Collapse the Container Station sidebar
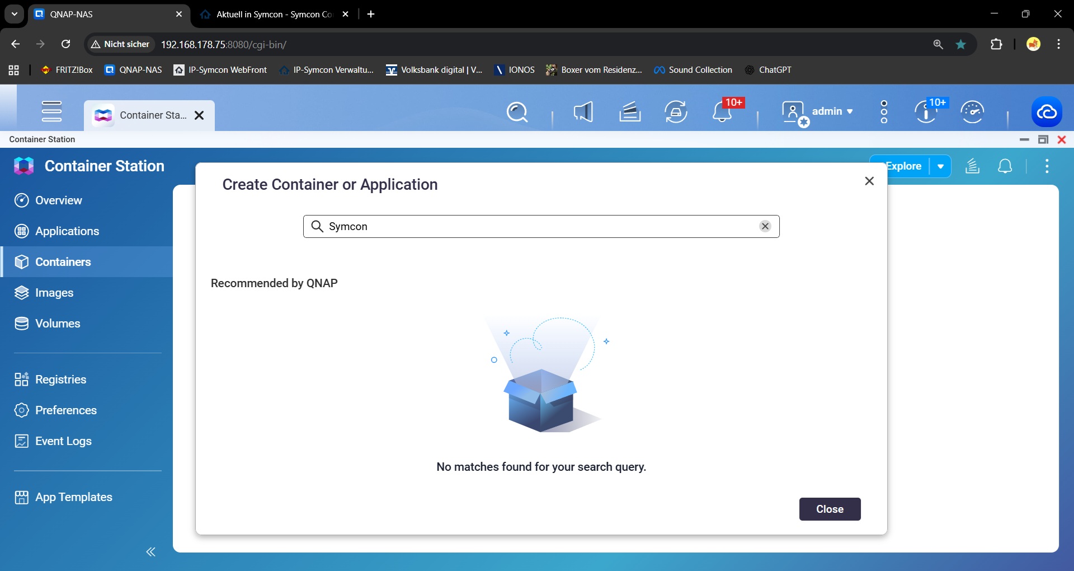 (150, 552)
